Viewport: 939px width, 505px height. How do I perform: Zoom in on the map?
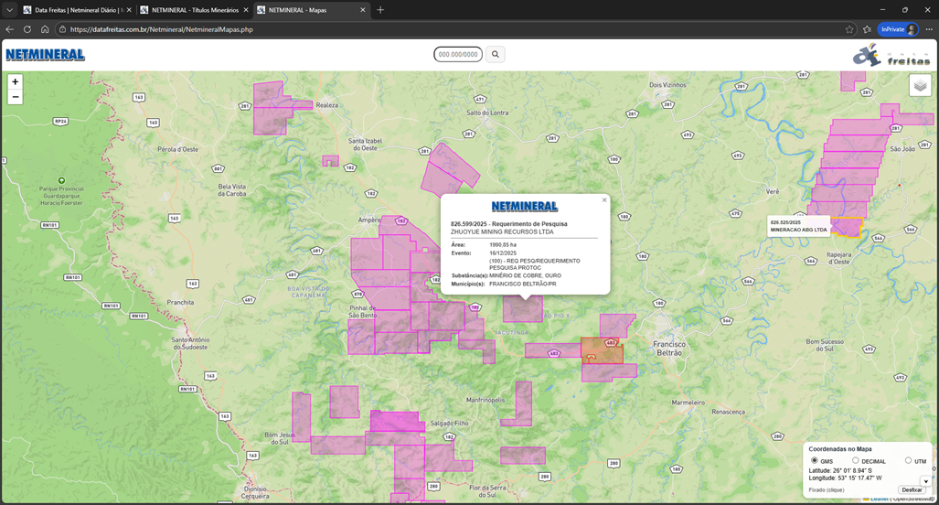[16, 82]
